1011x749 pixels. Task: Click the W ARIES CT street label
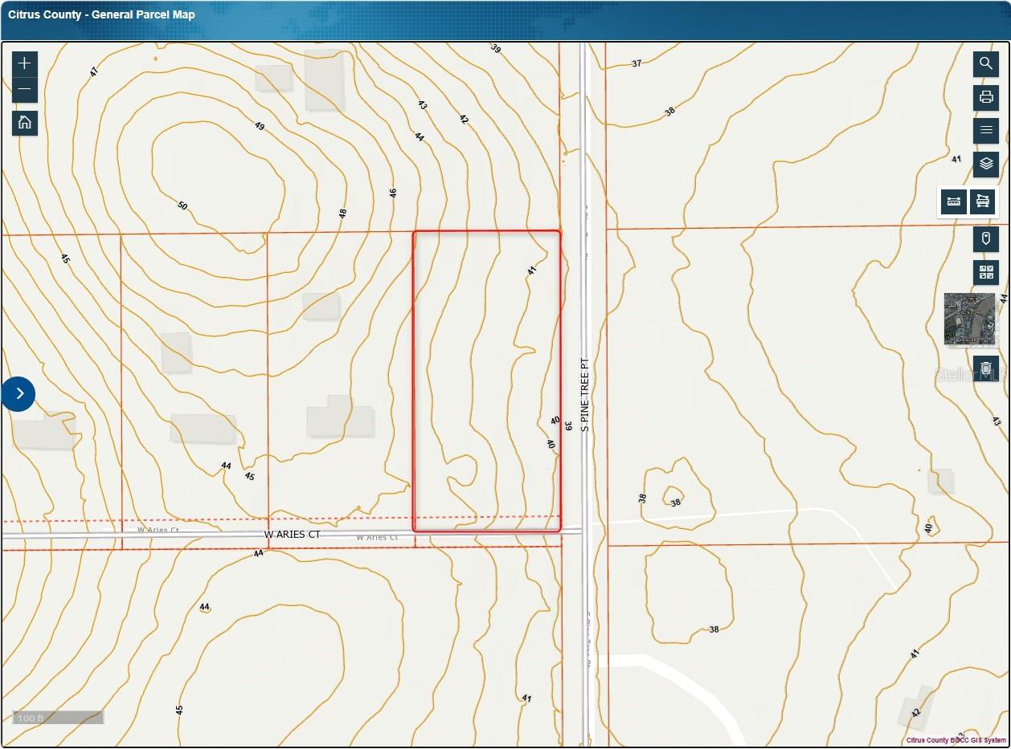[293, 534]
